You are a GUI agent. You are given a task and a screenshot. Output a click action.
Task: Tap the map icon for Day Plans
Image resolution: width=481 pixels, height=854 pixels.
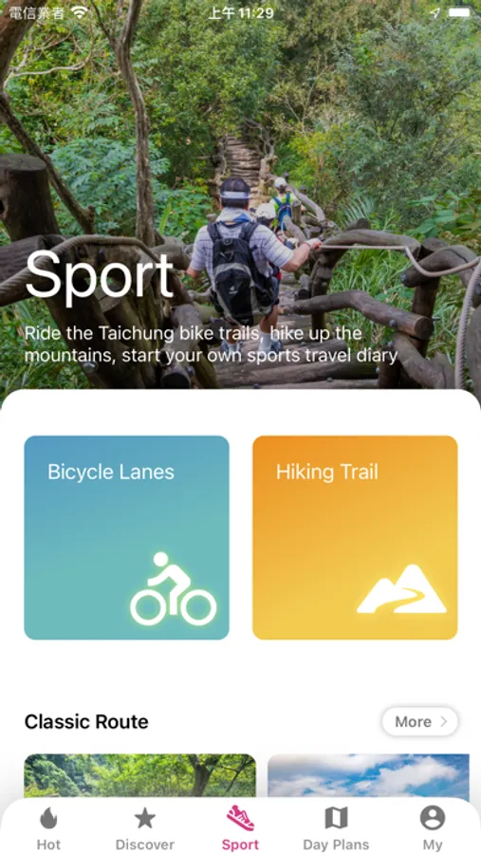click(x=336, y=818)
